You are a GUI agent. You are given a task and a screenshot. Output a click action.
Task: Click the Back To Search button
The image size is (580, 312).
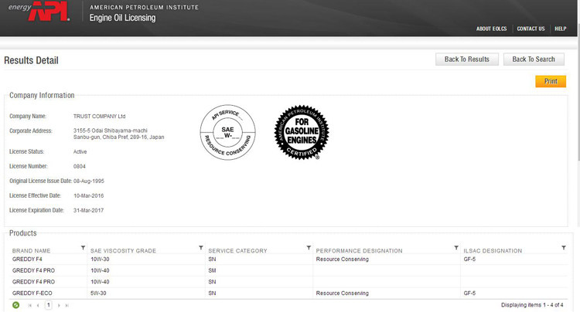[534, 59]
